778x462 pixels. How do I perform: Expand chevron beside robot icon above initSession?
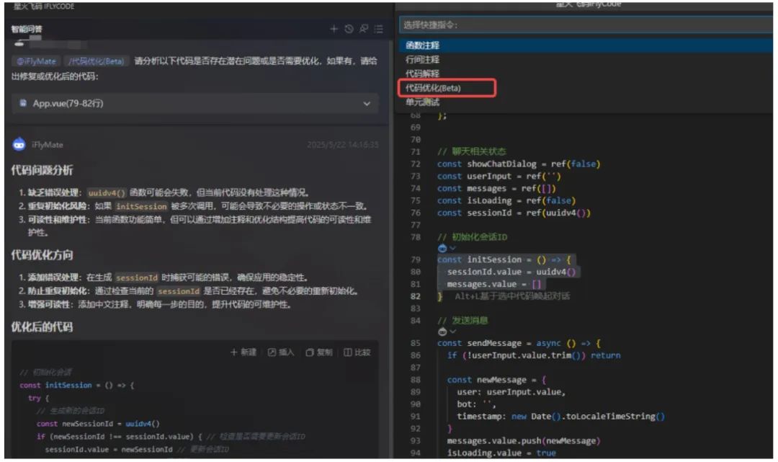pos(452,248)
